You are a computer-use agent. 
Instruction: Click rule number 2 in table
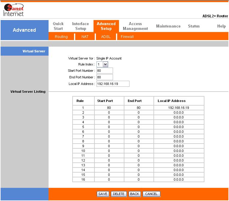(x=83, y=112)
